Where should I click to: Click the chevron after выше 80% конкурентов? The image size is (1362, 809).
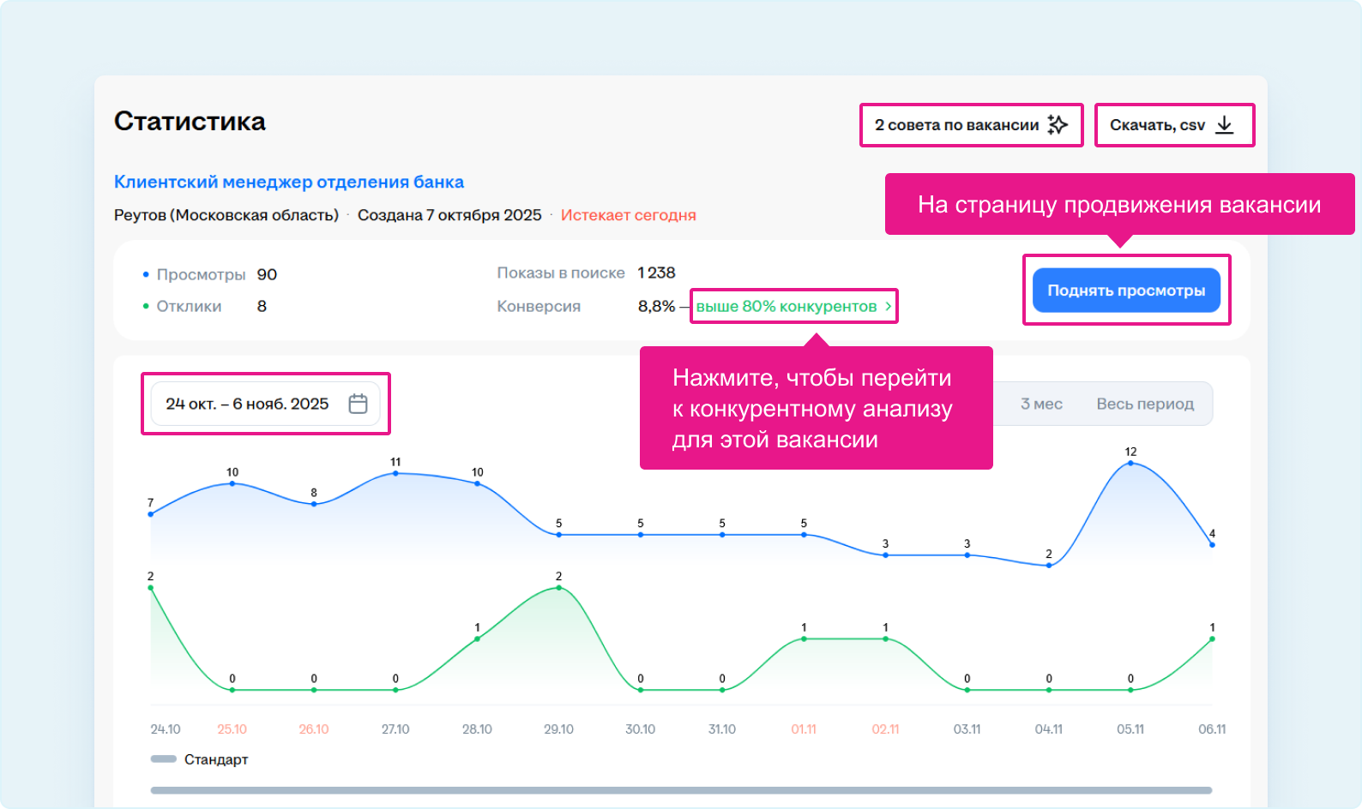(x=888, y=306)
